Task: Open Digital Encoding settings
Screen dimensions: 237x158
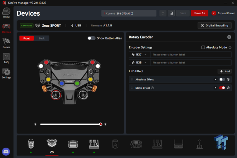Action: pyautogui.click(x=214, y=25)
